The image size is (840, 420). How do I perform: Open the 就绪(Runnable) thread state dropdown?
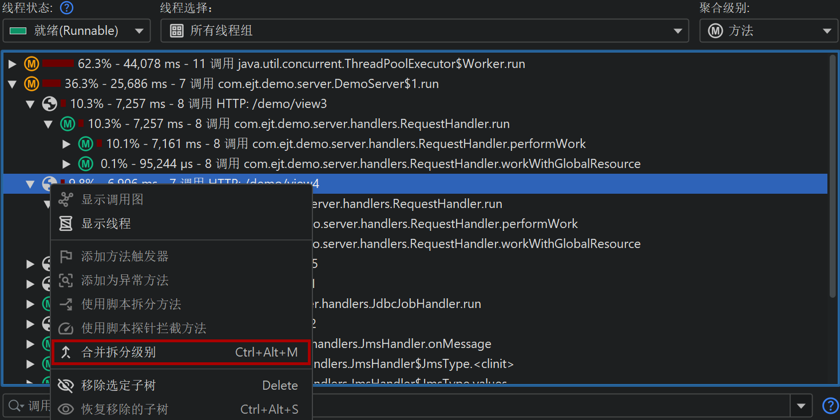click(x=77, y=31)
